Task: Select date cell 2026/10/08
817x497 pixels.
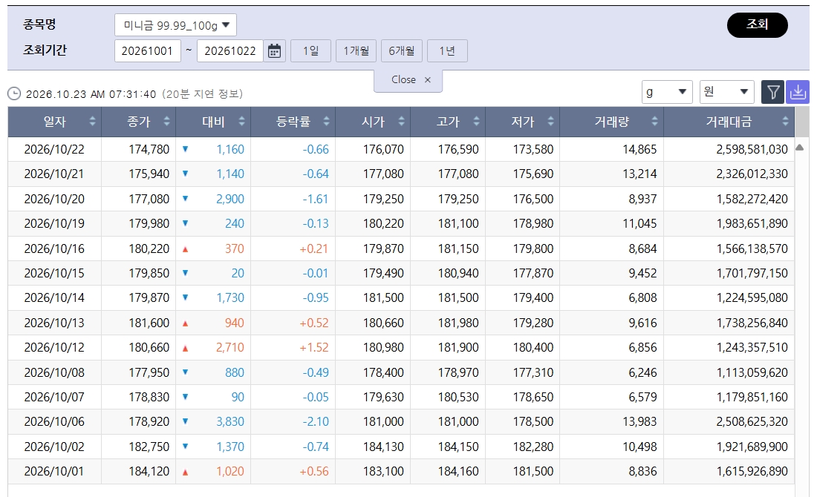Action: coord(54,372)
